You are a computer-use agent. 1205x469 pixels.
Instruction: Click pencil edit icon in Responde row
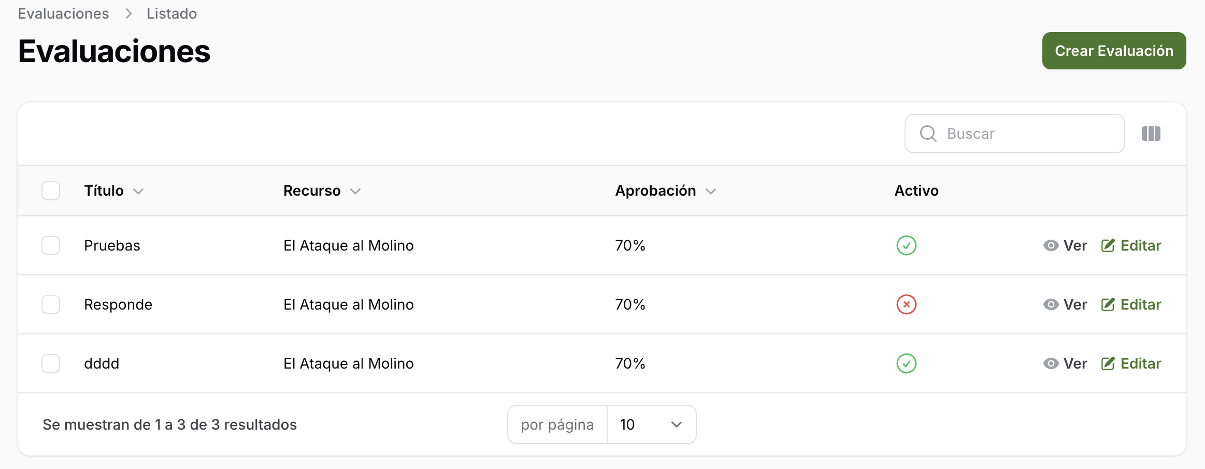[1108, 304]
